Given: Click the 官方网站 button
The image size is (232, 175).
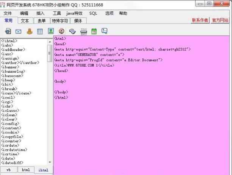Looking at the screenshot, I should pyautogui.click(x=220, y=20).
